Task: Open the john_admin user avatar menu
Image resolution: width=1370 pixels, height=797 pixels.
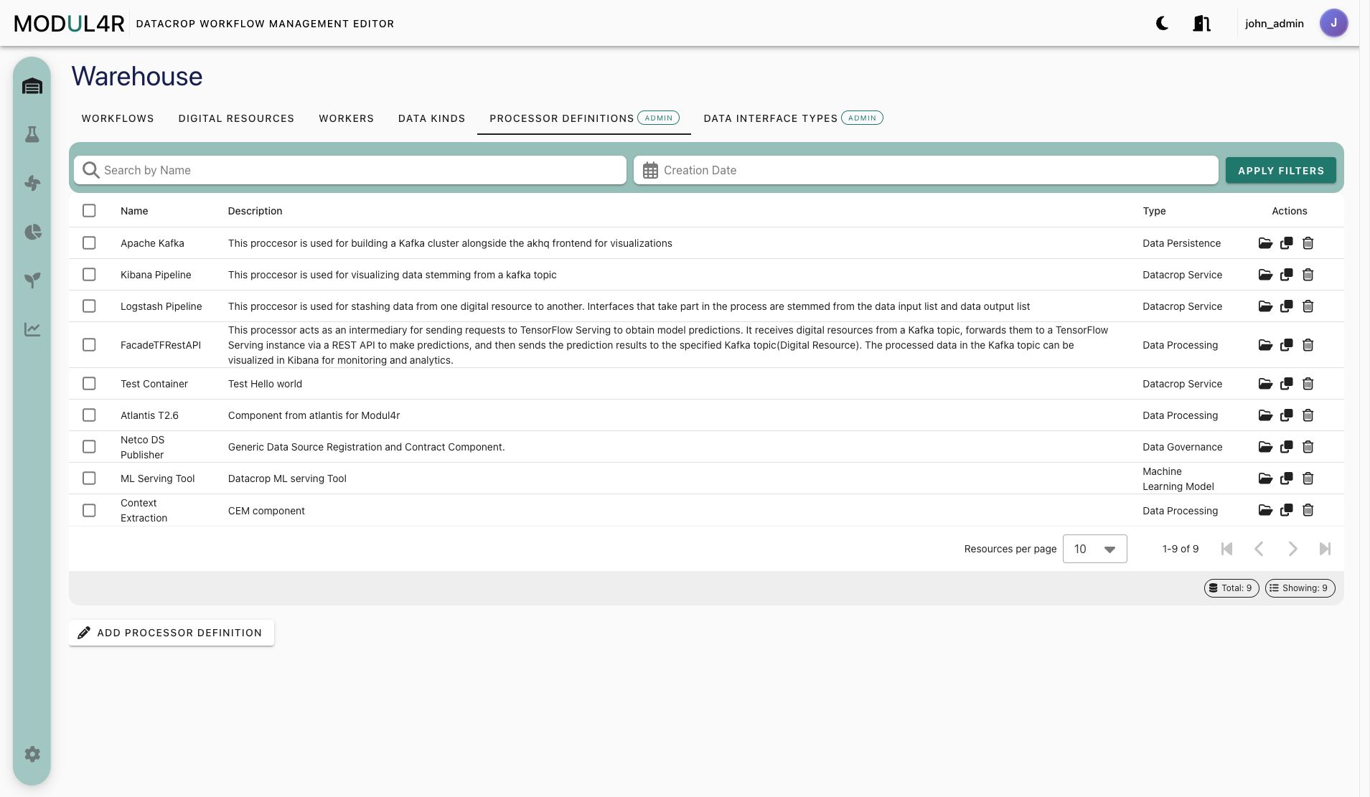Action: (x=1333, y=24)
